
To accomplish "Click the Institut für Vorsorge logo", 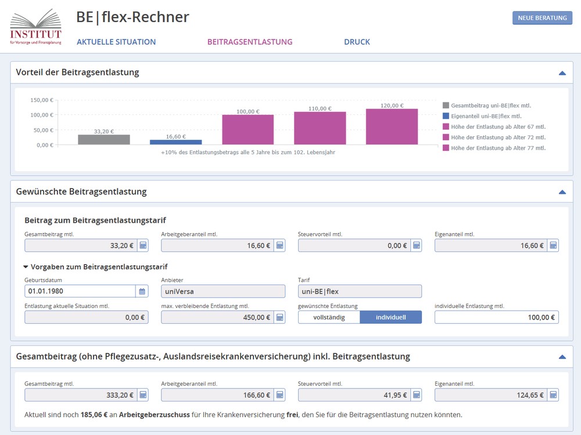I will tap(35, 24).
